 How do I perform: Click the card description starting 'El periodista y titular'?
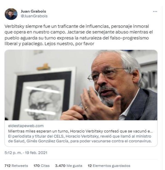[x=80, y=139]
